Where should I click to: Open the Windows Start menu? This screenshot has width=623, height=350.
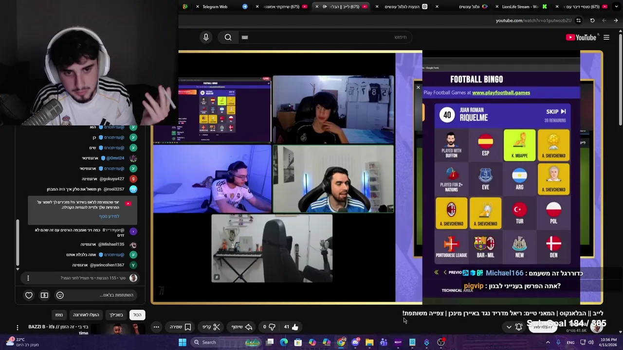coord(183,342)
